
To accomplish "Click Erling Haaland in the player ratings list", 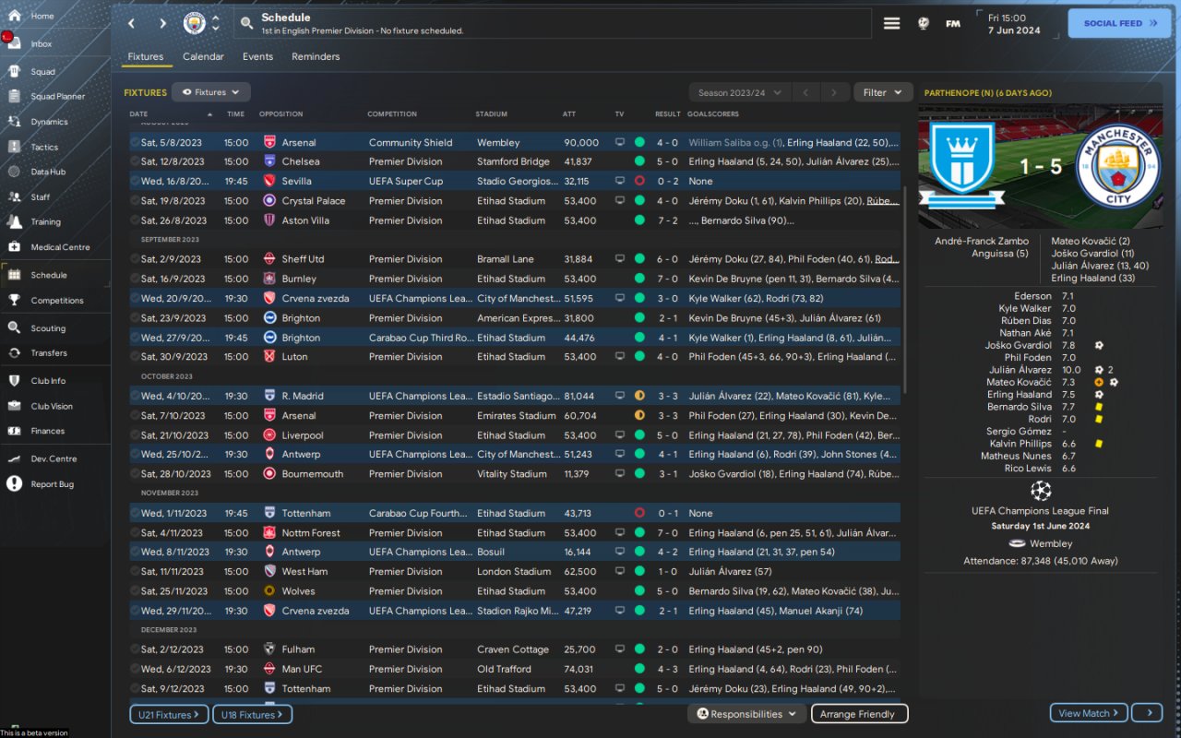I will 1020,395.
